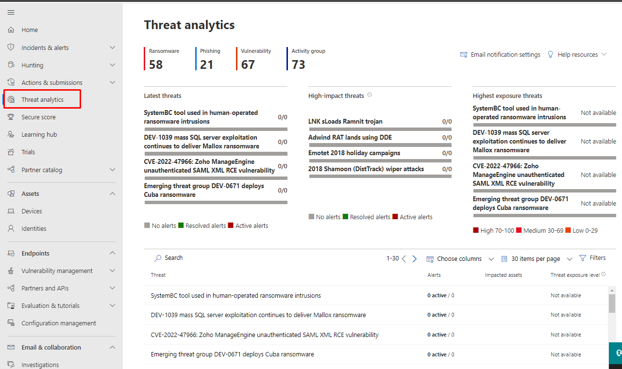Go to the next page arrow
This screenshot has height=369, width=622.
[x=415, y=259]
